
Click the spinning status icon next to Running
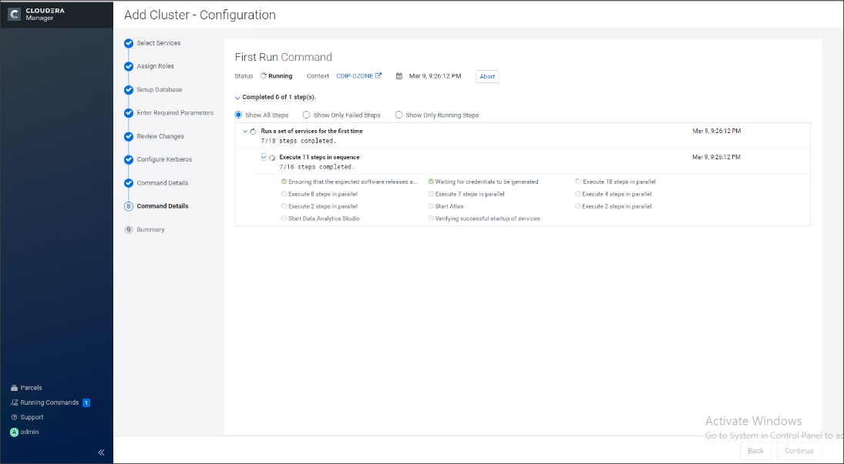coord(262,75)
